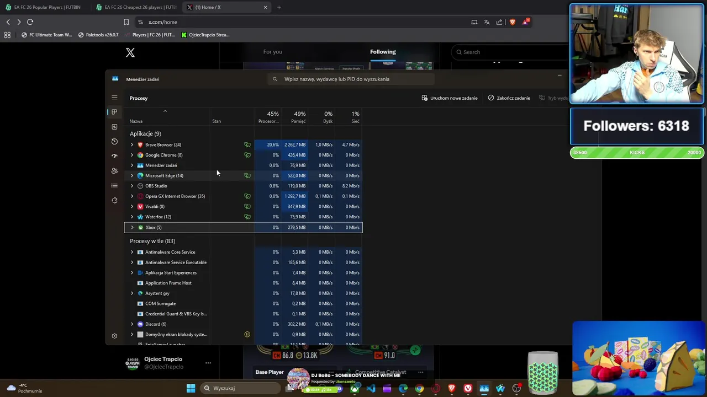Expand the OBS Studio process row
Viewport: 707px width, 397px height.
point(132,186)
